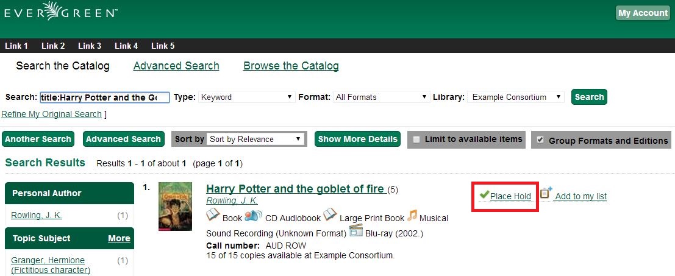Click the My Account button
This screenshot has width=675, height=276.
pyautogui.click(x=643, y=13)
